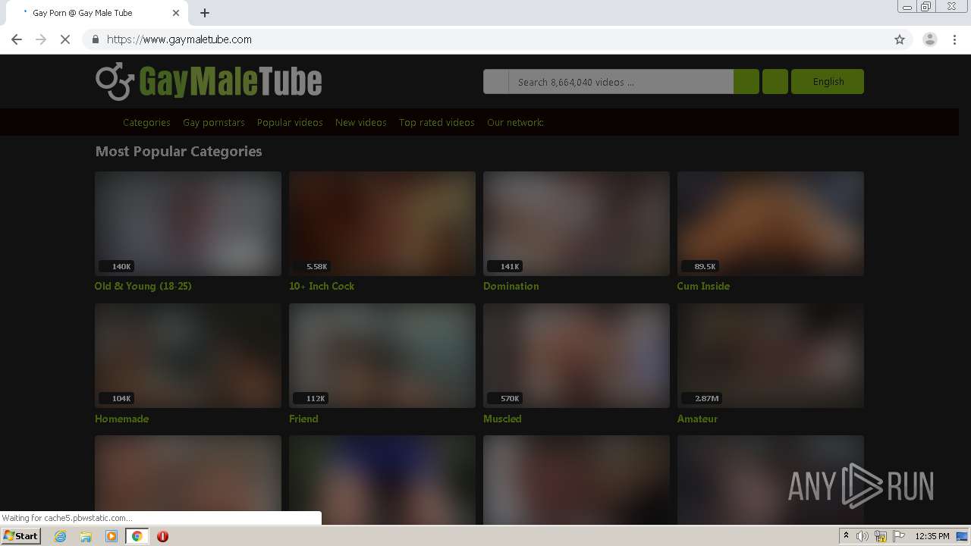Launch Internet Explorer from taskbar
The height and width of the screenshot is (546, 971).
pyautogui.click(x=60, y=536)
